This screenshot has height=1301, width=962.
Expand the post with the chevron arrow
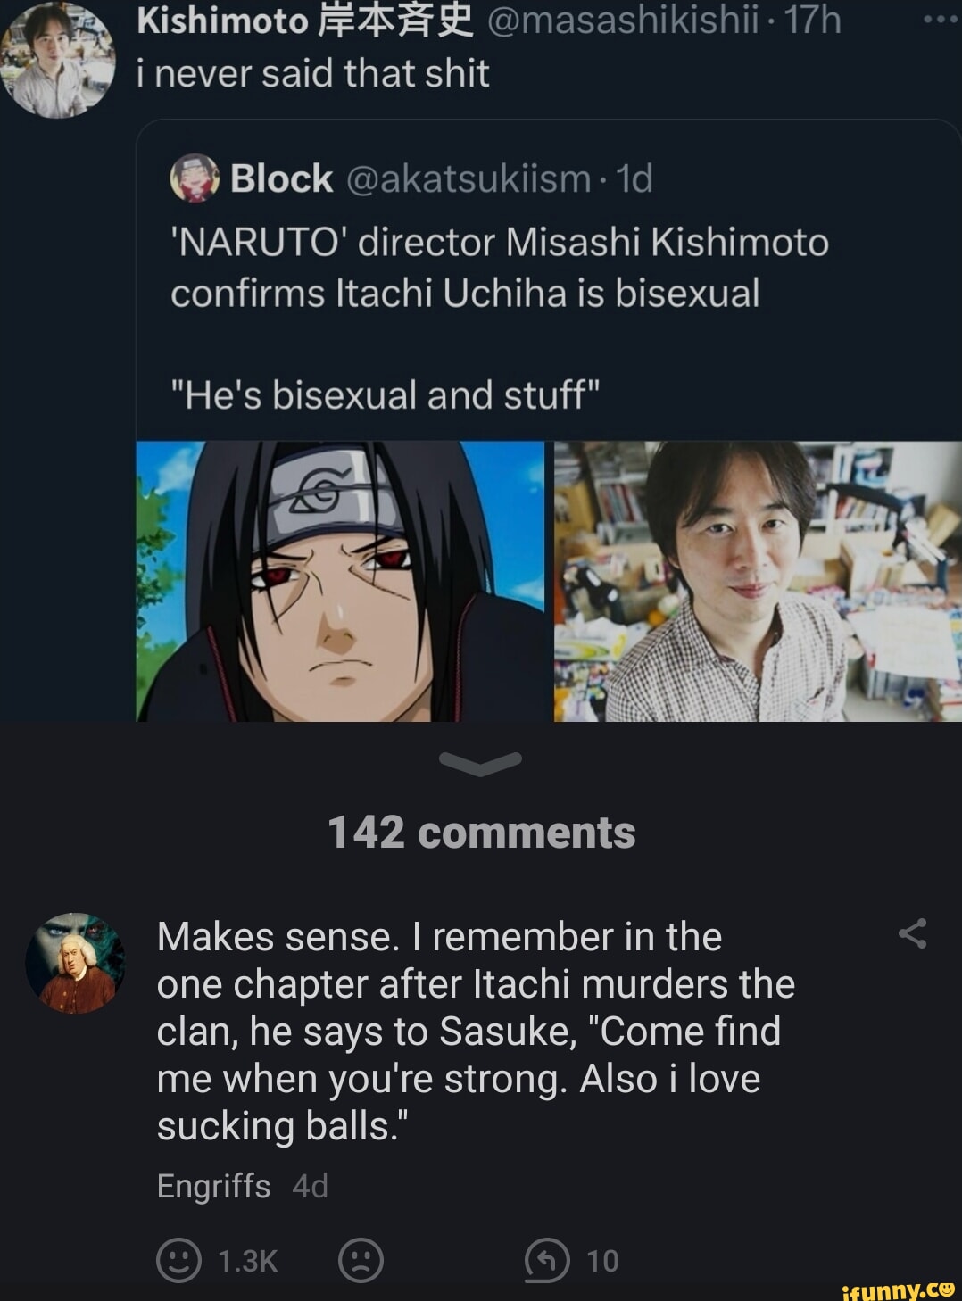tap(481, 764)
